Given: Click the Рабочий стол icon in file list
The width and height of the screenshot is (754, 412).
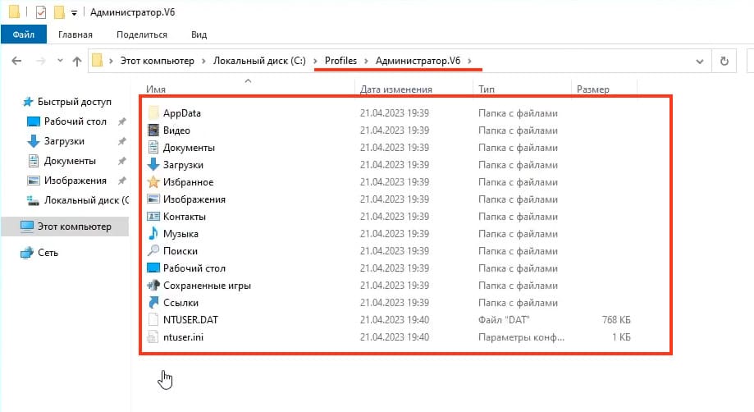Looking at the screenshot, I should tap(153, 268).
